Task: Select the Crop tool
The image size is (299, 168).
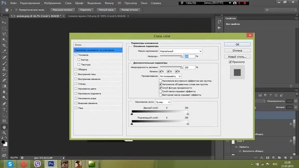Action: [x=4, y=46]
